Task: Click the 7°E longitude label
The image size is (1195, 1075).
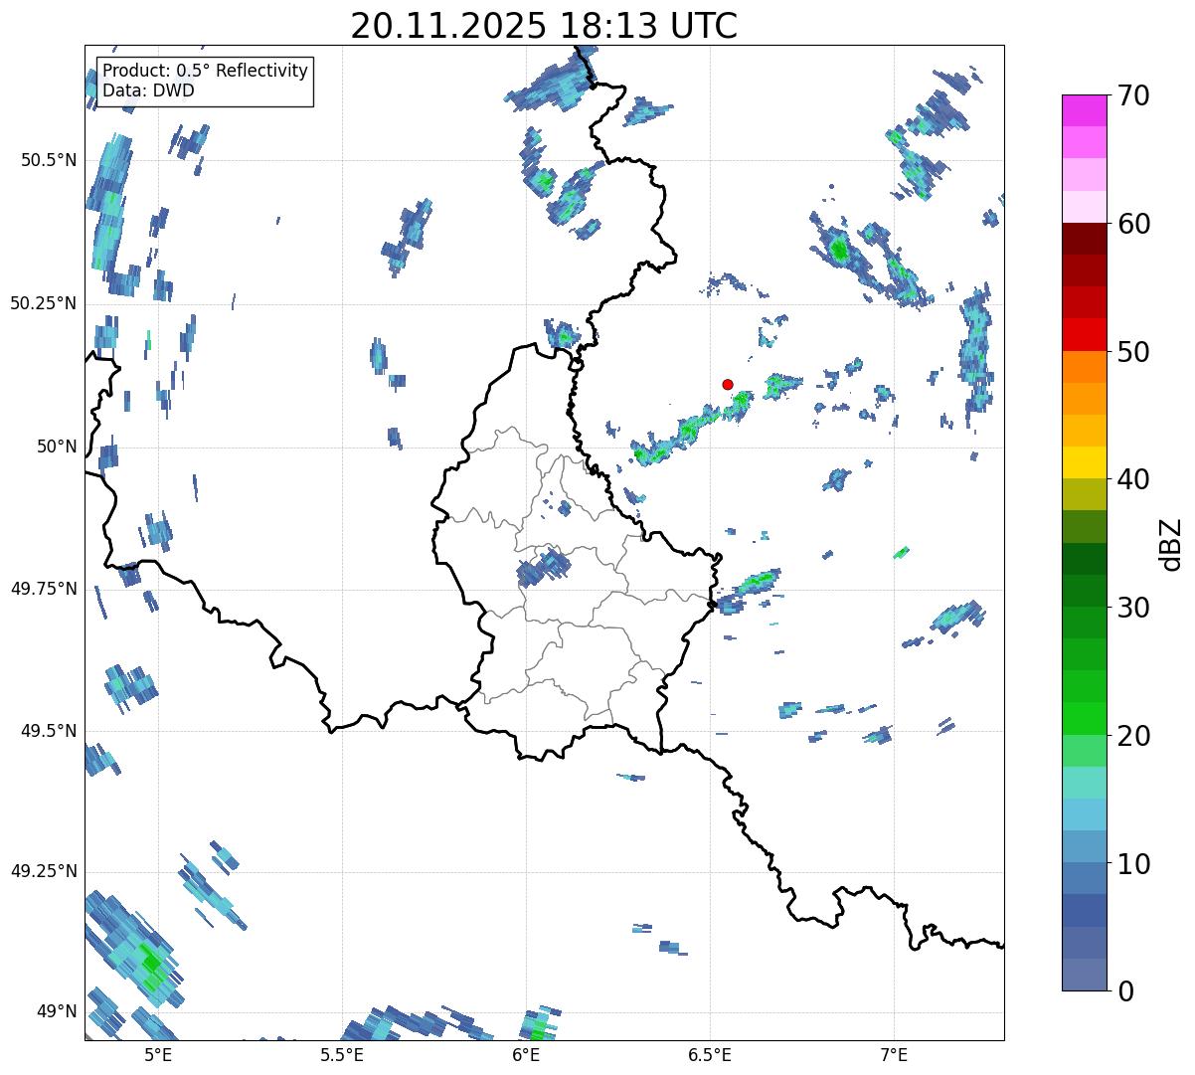Action: coord(895,1054)
